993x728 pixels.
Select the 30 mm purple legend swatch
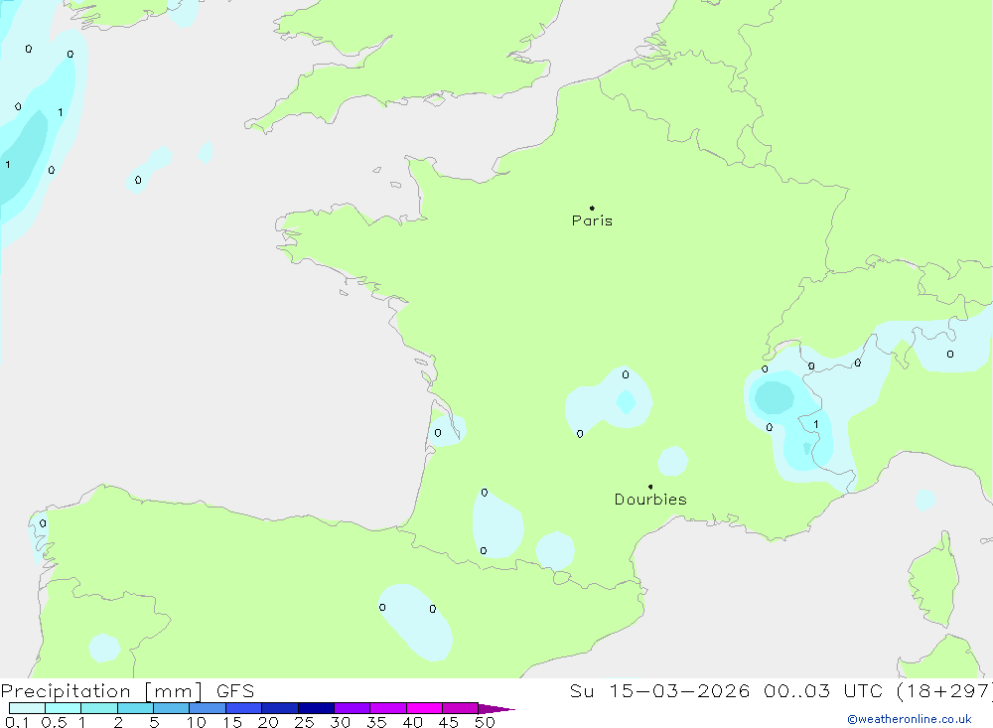coord(353,708)
